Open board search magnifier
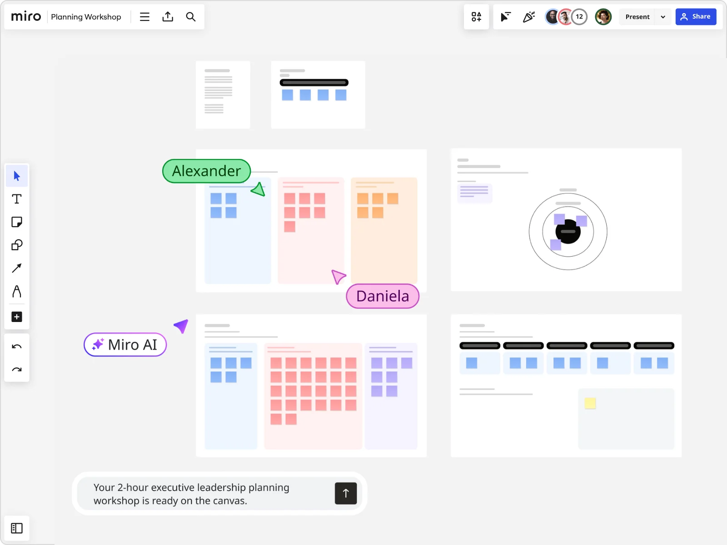The height and width of the screenshot is (545, 727). point(191,17)
